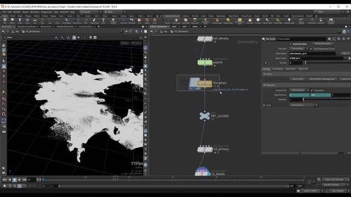
Task: Select the Metaball shelf tool
Action: pyautogui.click(x=132, y=21)
